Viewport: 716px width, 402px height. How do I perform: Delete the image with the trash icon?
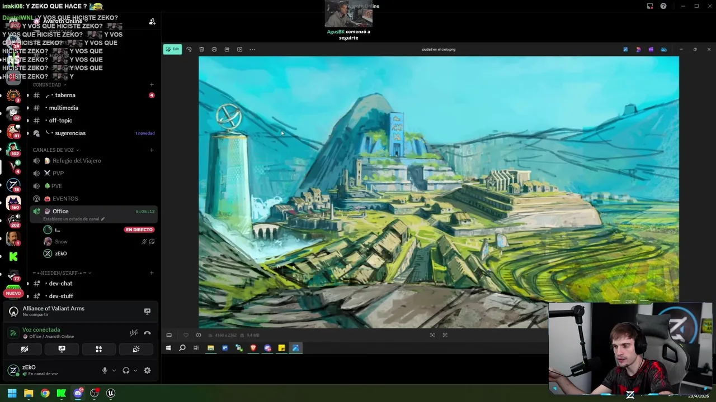201,49
